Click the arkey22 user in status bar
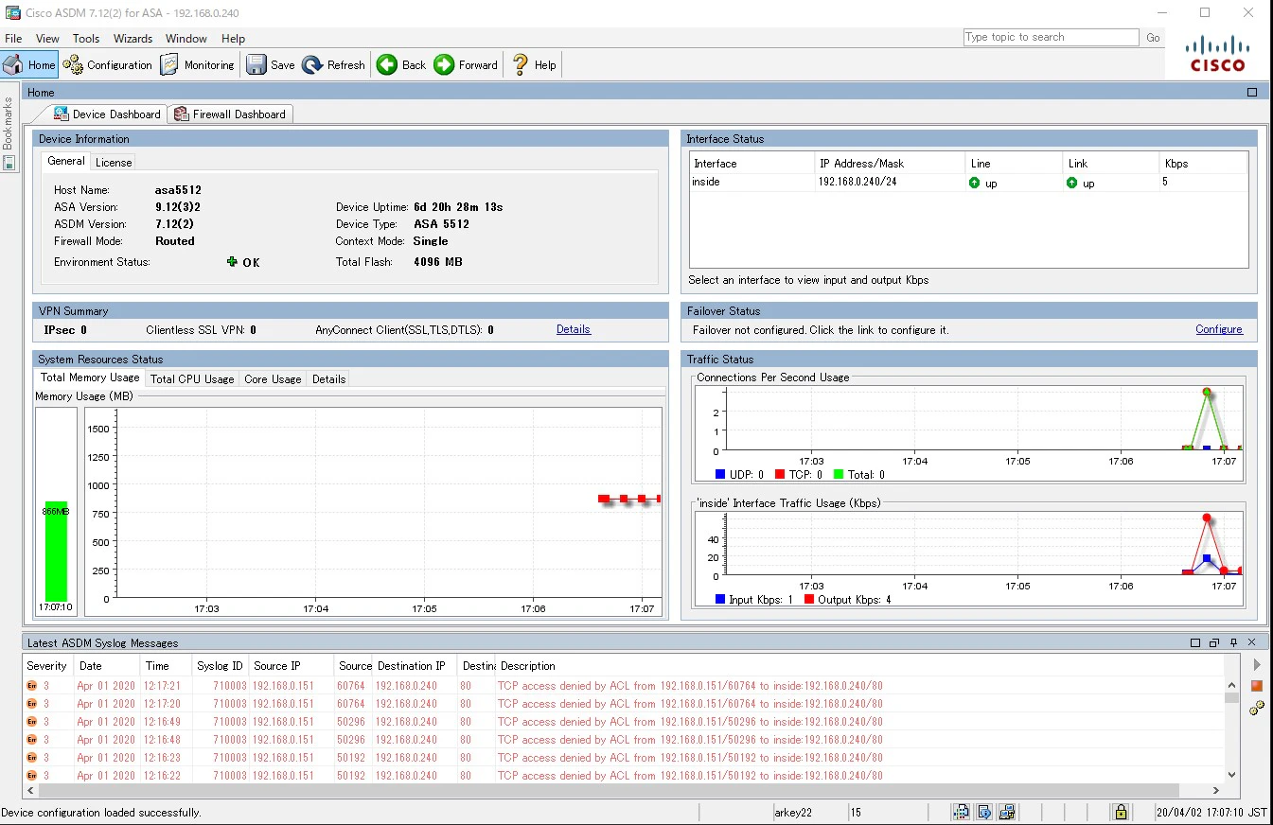The height and width of the screenshot is (825, 1273). [x=793, y=813]
